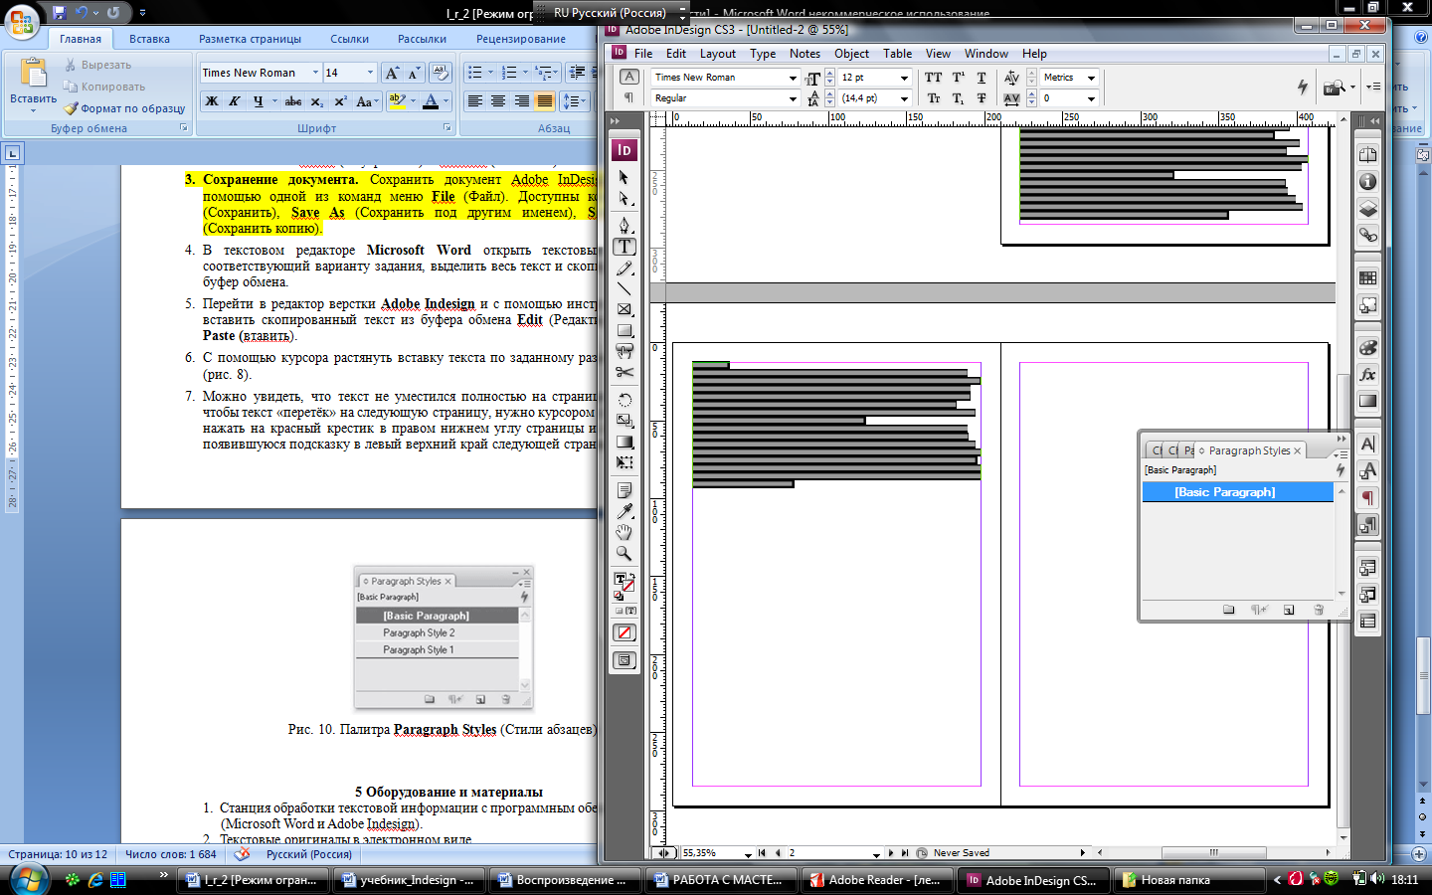Image resolution: width=1432 pixels, height=895 pixels.
Task: Open InDesign Type menu
Action: [763, 54]
